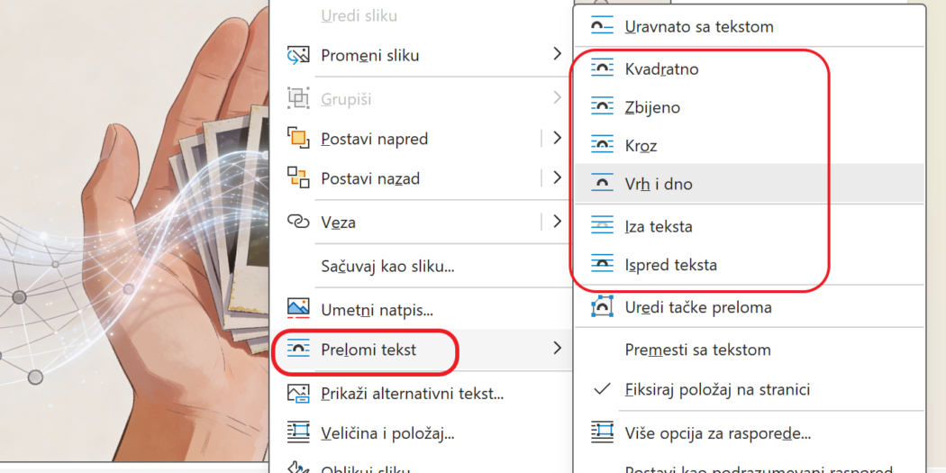Choose Vrh i dno wrapping option
The width and height of the screenshot is (946, 473).
[x=658, y=184]
